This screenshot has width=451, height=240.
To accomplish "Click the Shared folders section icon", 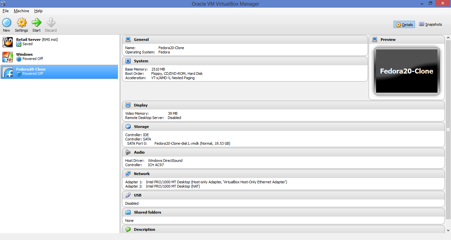I will click(128, 212).
